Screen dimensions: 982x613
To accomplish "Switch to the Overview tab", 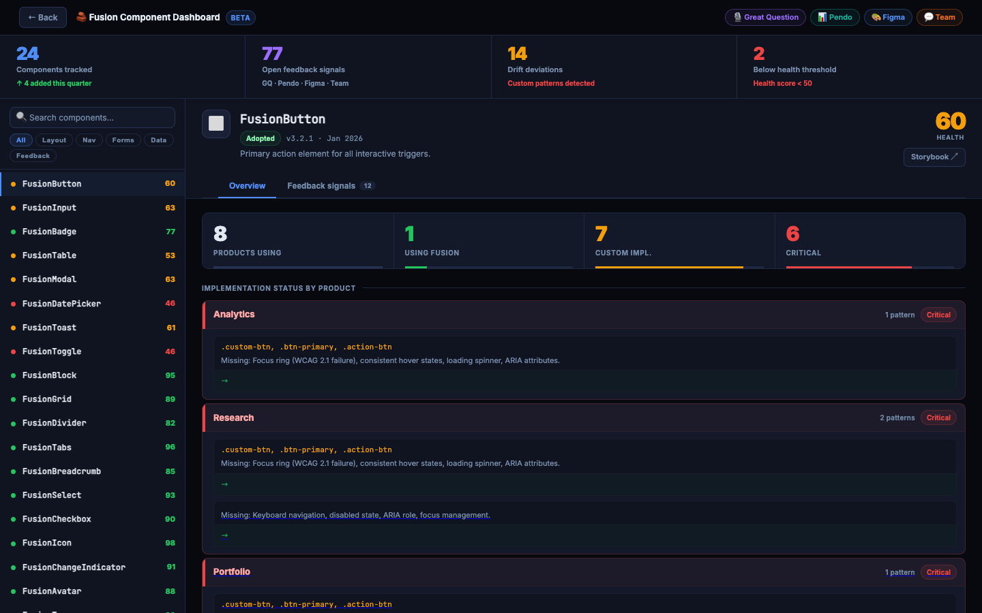I will tap(247, 186).
